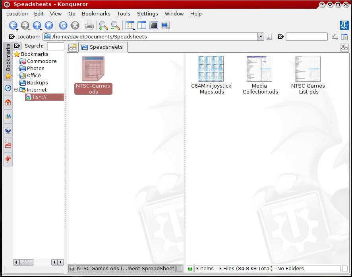Open the History sidebar panel
Screen dimensions: 352x277
8,88
